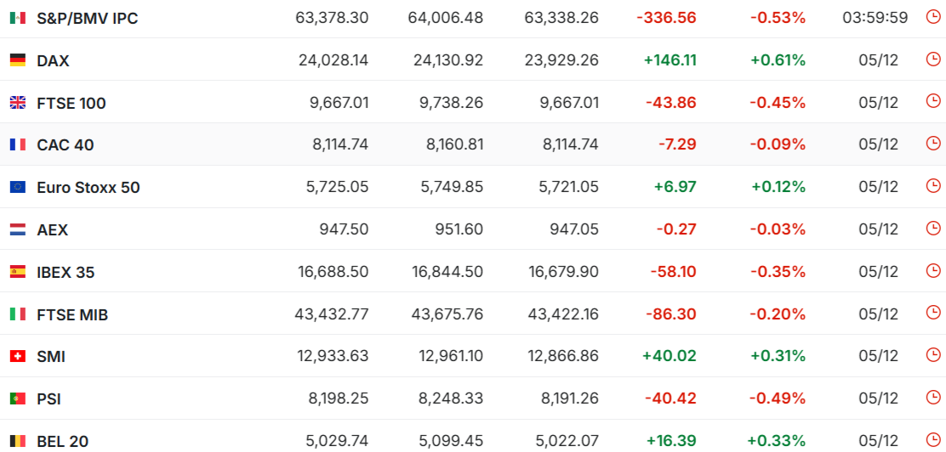Click the UK flag beside FTSE 100
This screenshot has height=452, width=946.
18,103
